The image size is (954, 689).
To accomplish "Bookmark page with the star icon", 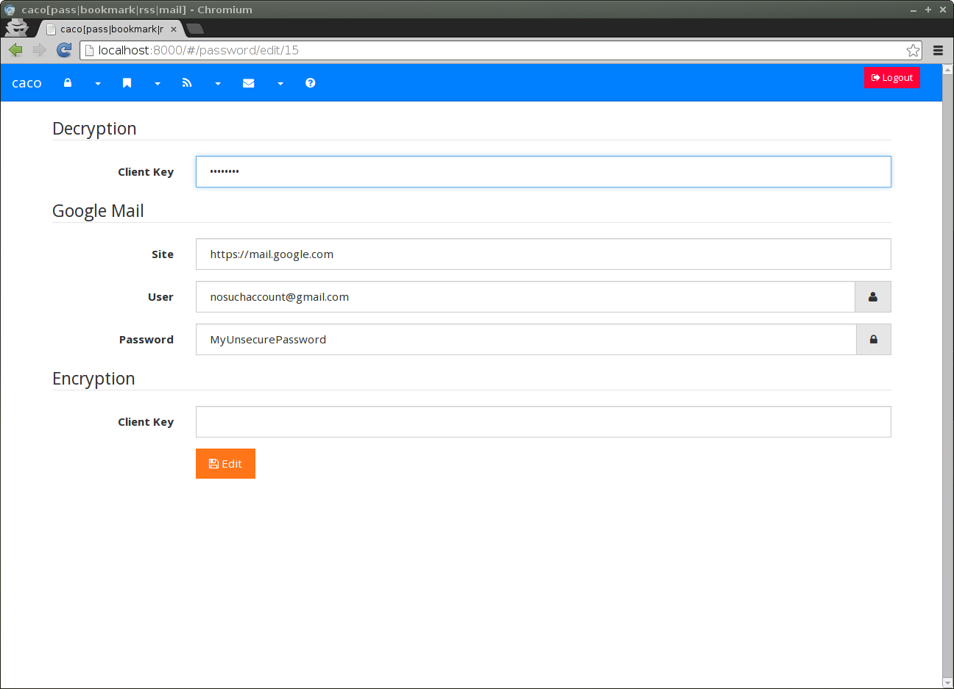I will tap(913, 50).
